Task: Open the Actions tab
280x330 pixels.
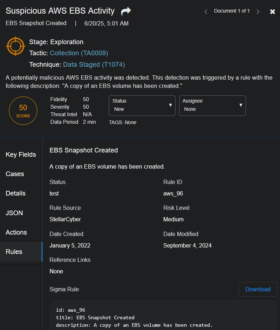Action: 17,232
